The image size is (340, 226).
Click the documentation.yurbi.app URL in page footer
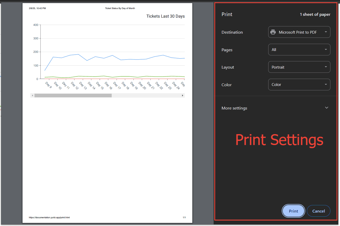[x=49, y=217]
